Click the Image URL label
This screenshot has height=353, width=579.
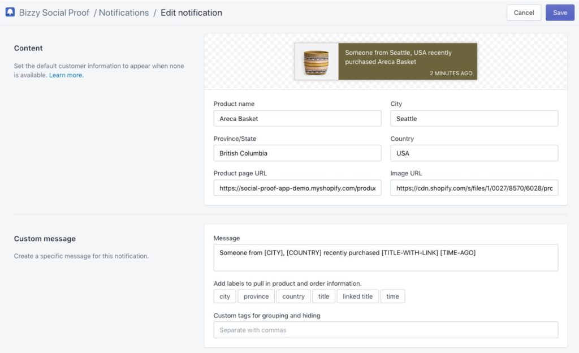(x=406, y=173)
